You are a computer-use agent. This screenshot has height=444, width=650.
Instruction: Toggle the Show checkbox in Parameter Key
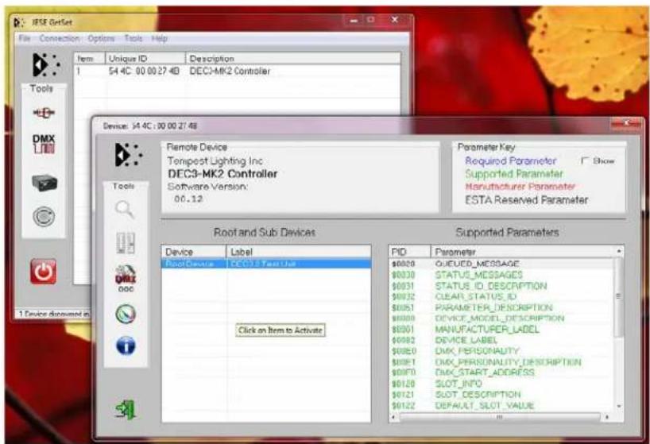pyautogui.click(x=585, y=160)
